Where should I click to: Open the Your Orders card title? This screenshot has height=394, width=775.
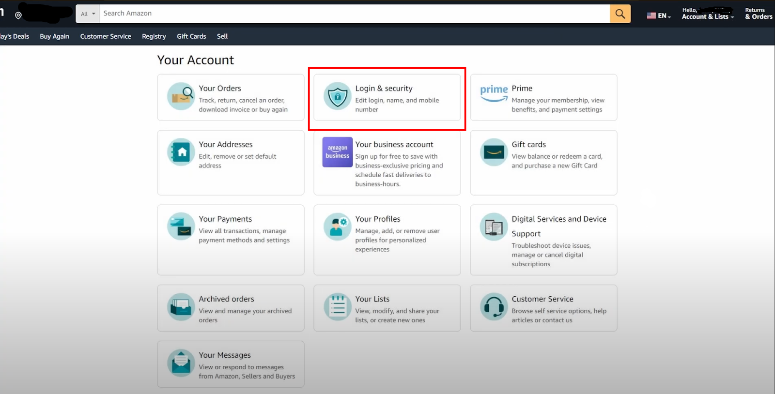click(x=220, y=88)
